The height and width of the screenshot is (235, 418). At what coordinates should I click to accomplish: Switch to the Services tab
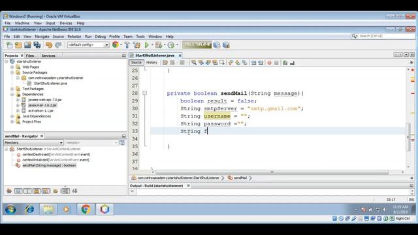tap(48, 55)
